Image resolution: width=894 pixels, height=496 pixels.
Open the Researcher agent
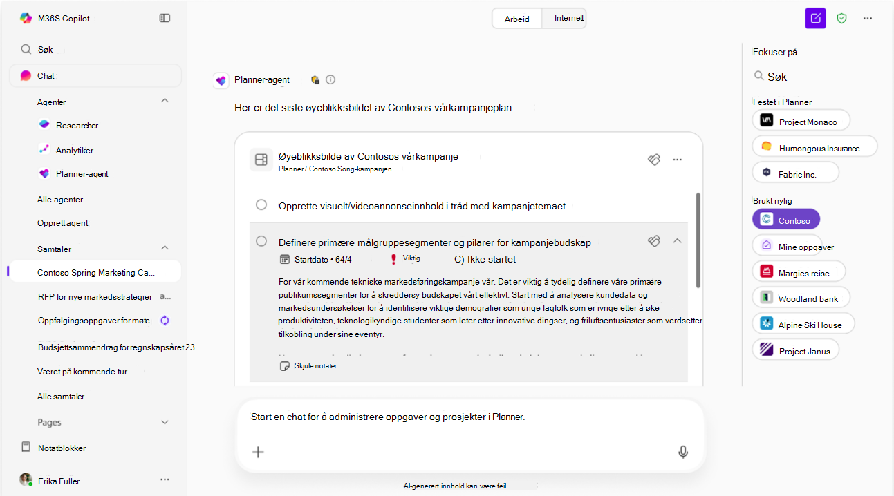tap(77, 126)
